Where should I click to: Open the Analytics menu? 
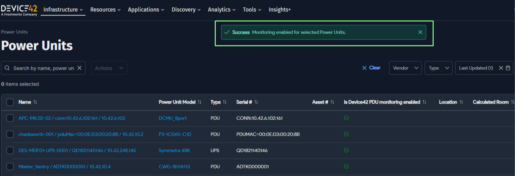click(x=222, y=10)
